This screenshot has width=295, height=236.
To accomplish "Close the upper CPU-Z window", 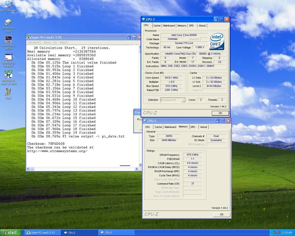I will click(227, 19).
